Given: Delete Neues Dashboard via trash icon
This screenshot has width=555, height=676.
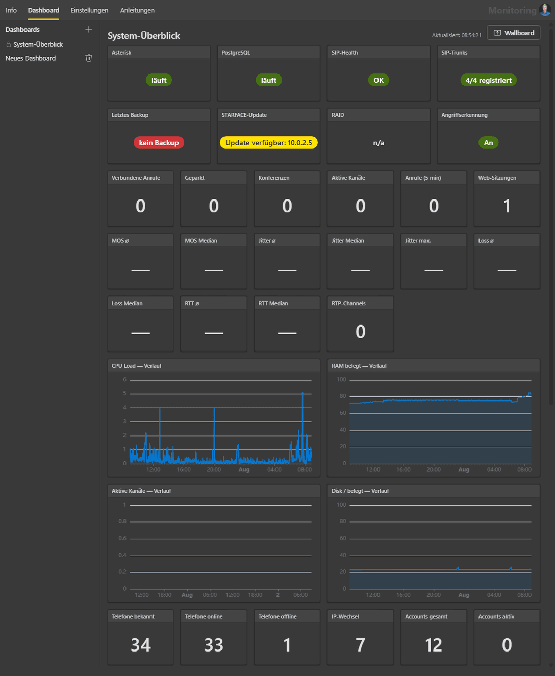Looking at the screenshot, I should pos(89,58).
